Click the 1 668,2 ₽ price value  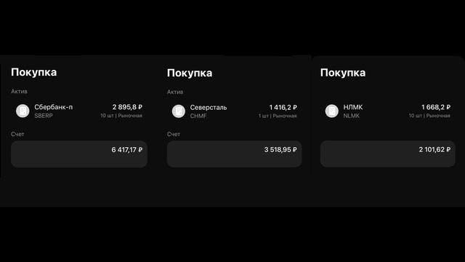(x=436, y=107)
